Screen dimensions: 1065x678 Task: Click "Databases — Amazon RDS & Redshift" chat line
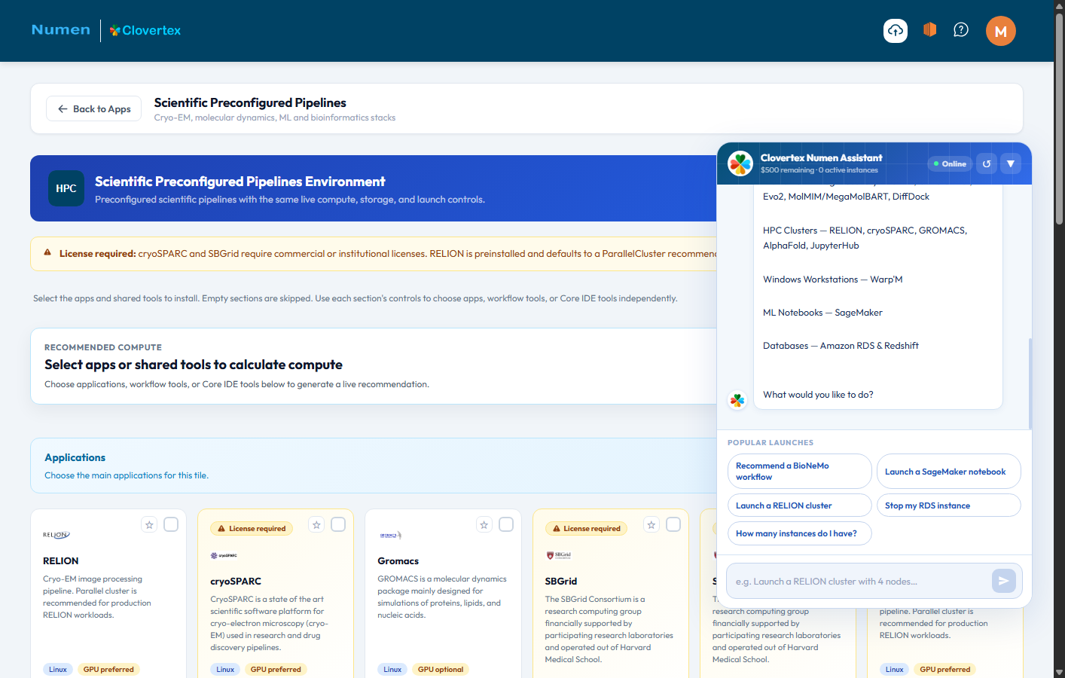(841, 345)
